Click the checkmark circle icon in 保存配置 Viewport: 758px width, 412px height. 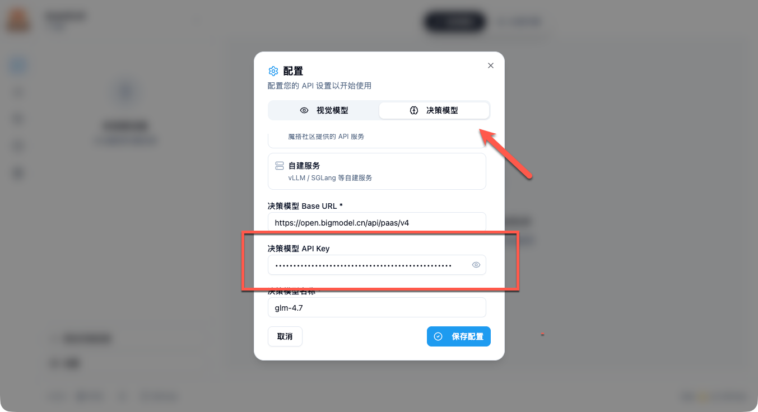point(439,336)
